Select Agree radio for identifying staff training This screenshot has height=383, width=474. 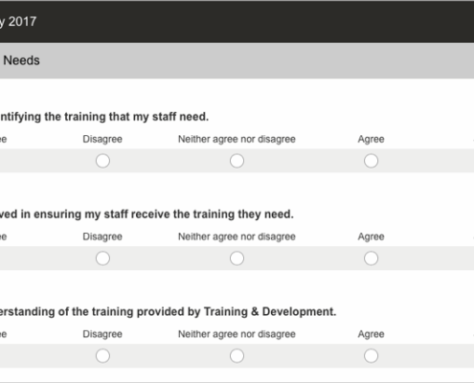point(371,161)
